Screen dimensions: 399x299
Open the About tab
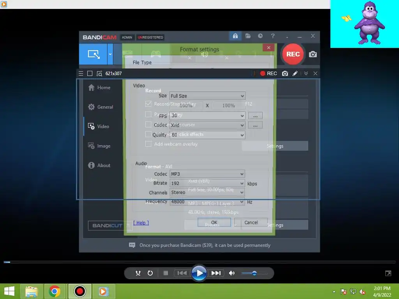pyautogui.click(x=99, y=165)
